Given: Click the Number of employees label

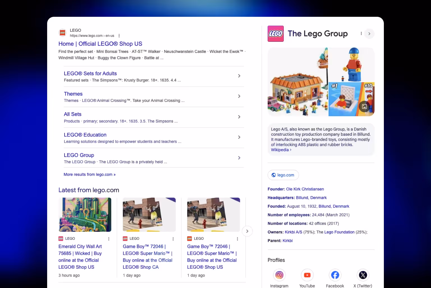Looking at the screenshot, I should pyautogui.click(x=289, y=215).
